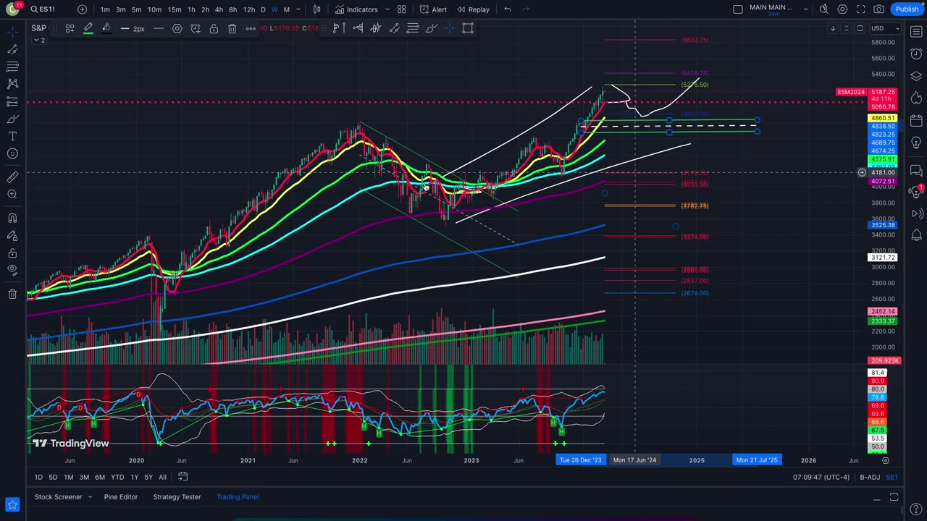
Task: Open the quick search lightning icon
Action: click(824, 9)
